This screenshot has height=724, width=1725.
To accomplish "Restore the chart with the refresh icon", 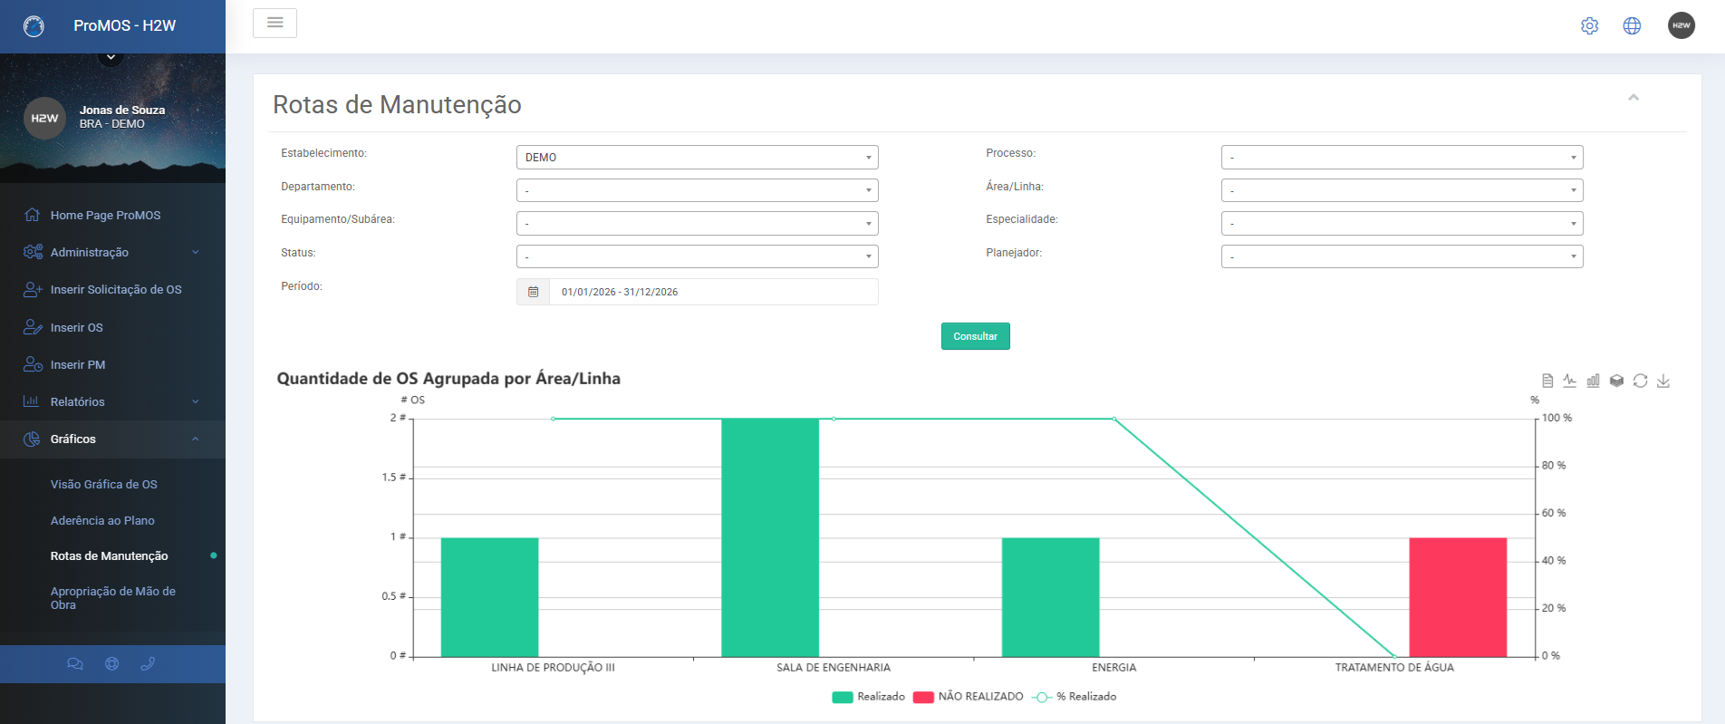I will tap(1640, 381).
